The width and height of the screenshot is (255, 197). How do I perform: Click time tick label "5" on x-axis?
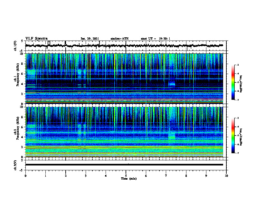pos(126,176)
